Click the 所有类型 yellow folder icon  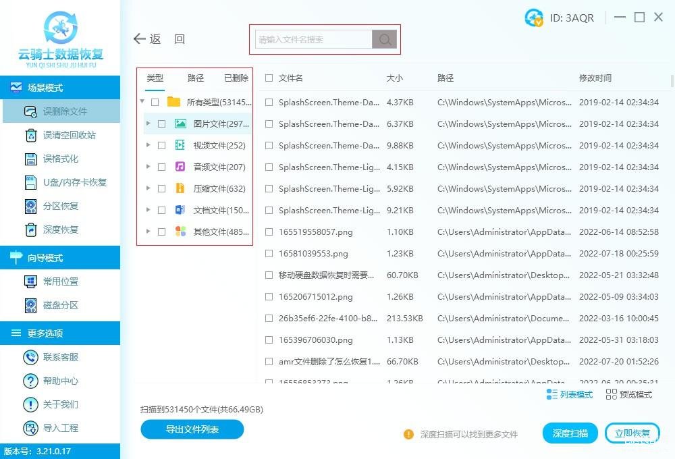[173, 102]
